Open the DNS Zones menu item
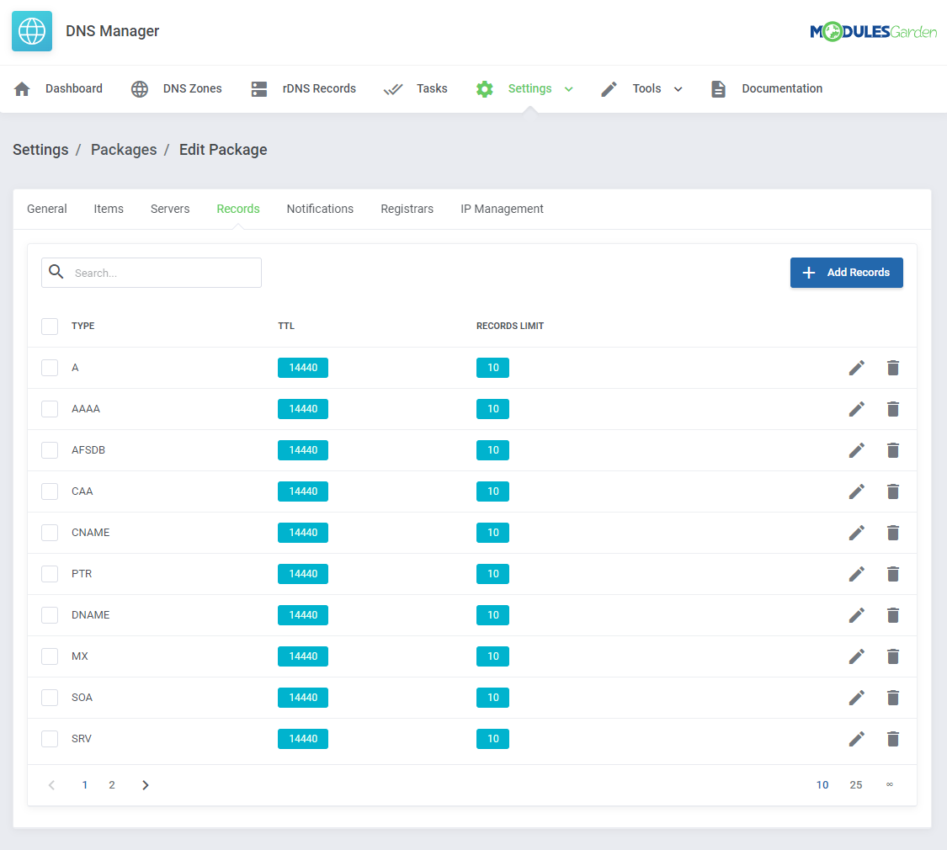Image resolution: width=947 pixels, height=850 pixels. [177, 88]
